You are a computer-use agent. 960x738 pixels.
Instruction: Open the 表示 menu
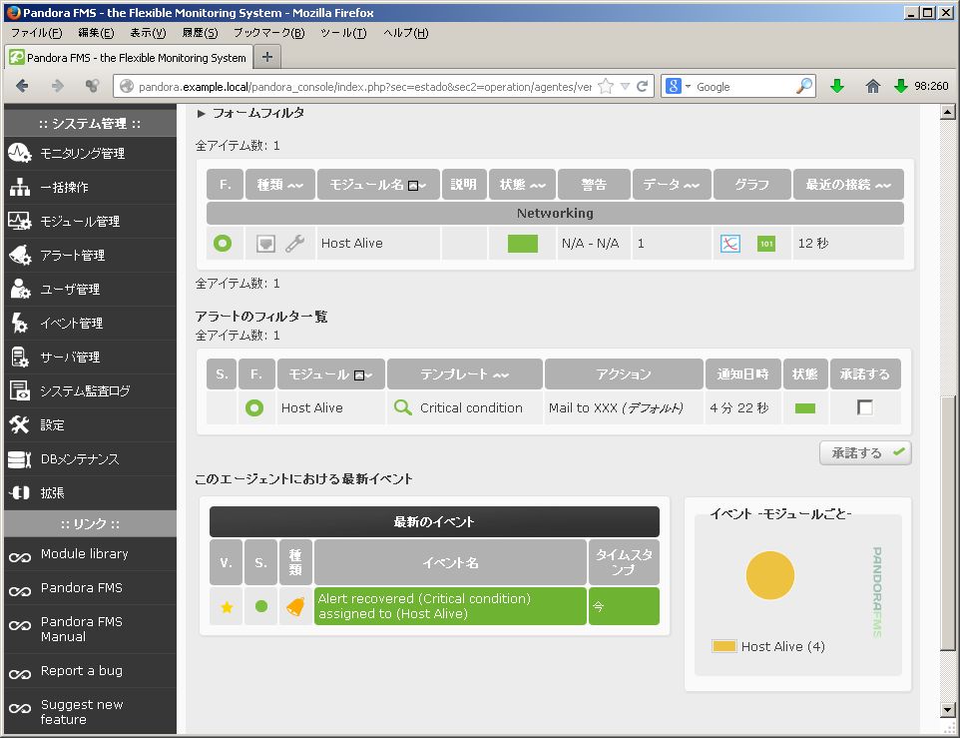148,33
